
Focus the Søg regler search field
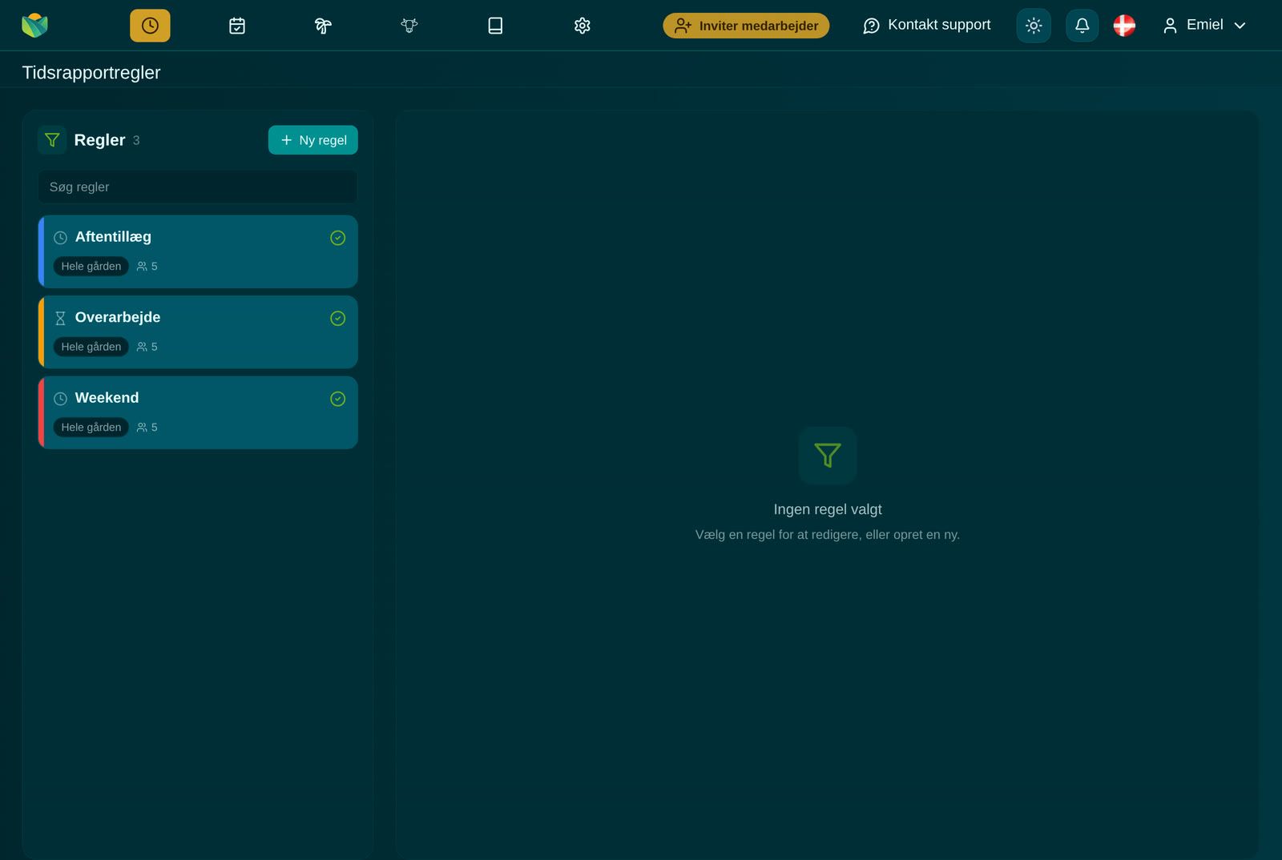coord(198,187)
